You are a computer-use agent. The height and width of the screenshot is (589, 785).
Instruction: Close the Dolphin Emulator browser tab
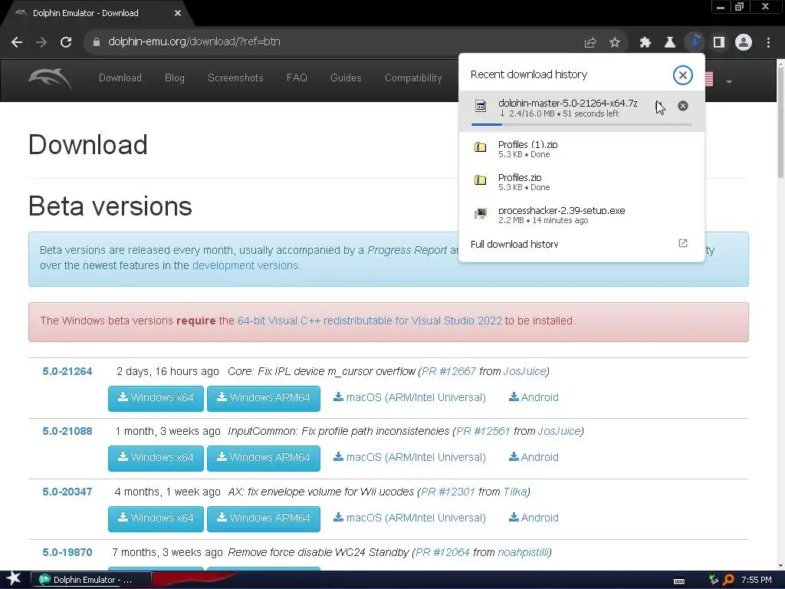[178, 13]
